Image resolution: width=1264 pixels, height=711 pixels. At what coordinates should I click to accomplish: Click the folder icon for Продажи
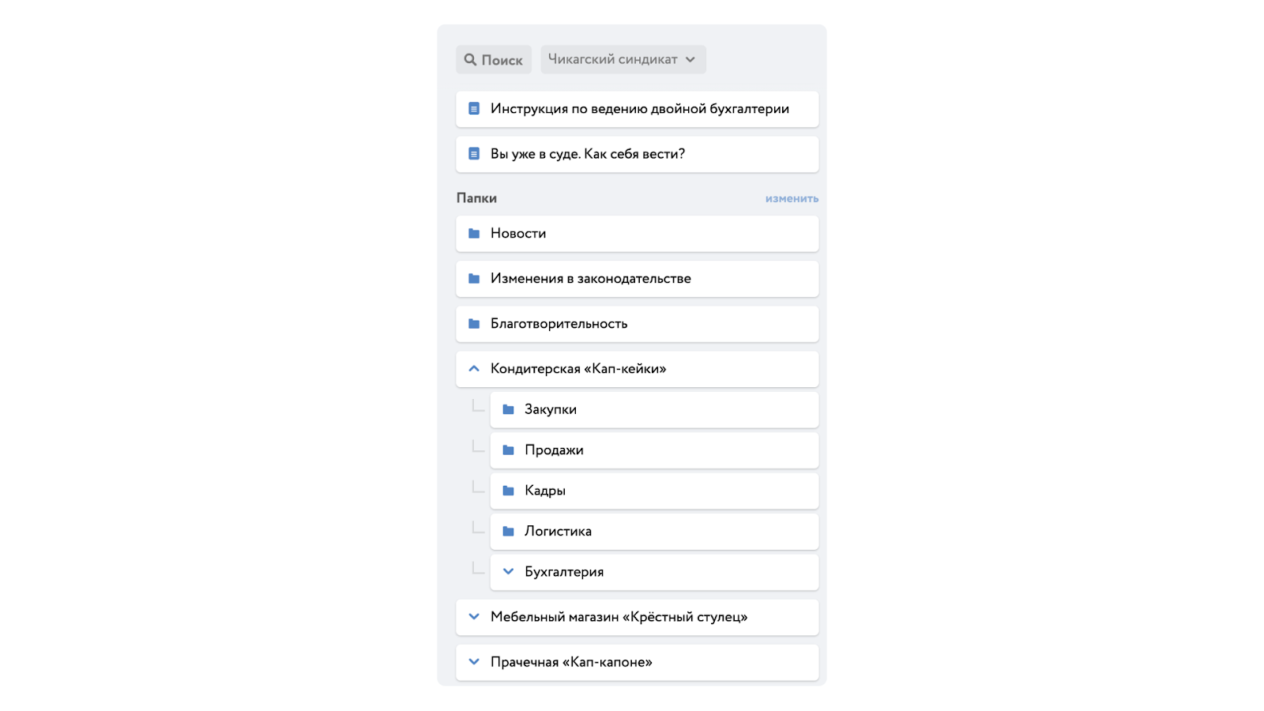[x=508, y=450]
